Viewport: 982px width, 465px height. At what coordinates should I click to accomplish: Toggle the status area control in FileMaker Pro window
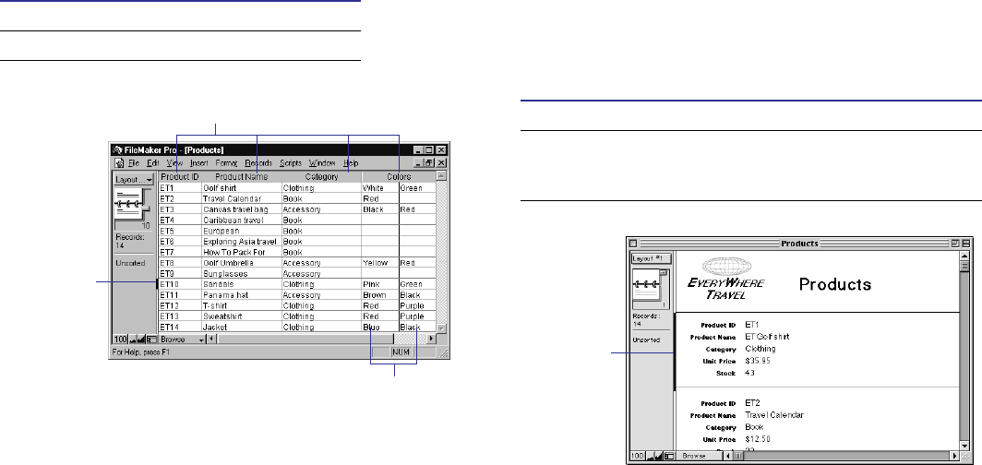coord(151,340)
